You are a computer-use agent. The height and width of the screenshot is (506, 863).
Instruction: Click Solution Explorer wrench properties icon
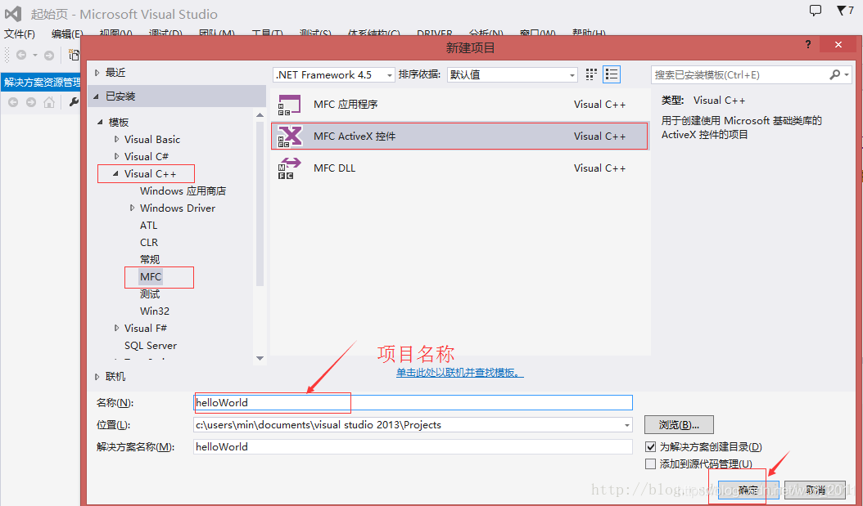coord(73,102)
